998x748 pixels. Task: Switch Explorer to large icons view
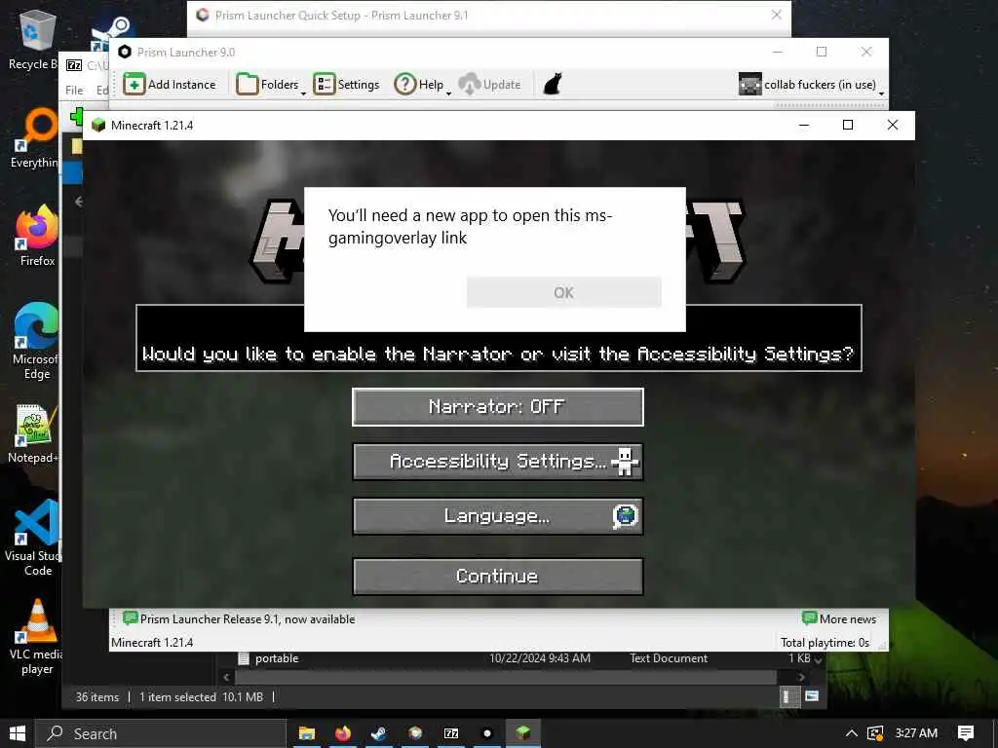[812, 696]
